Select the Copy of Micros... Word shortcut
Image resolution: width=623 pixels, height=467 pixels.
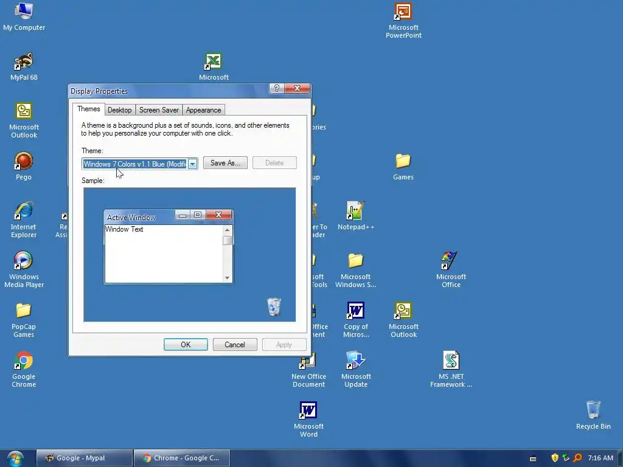[355, 320]
